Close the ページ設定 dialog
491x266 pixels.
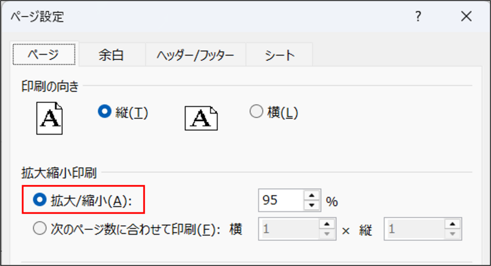[466, 16]
